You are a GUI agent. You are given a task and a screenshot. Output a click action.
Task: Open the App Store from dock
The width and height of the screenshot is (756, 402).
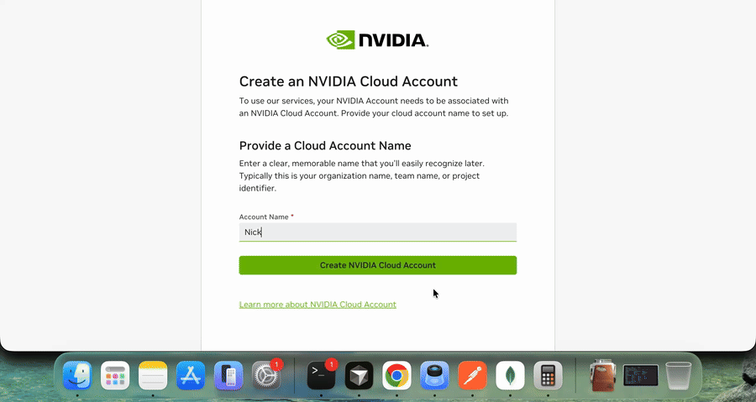(x=191, y=375)
